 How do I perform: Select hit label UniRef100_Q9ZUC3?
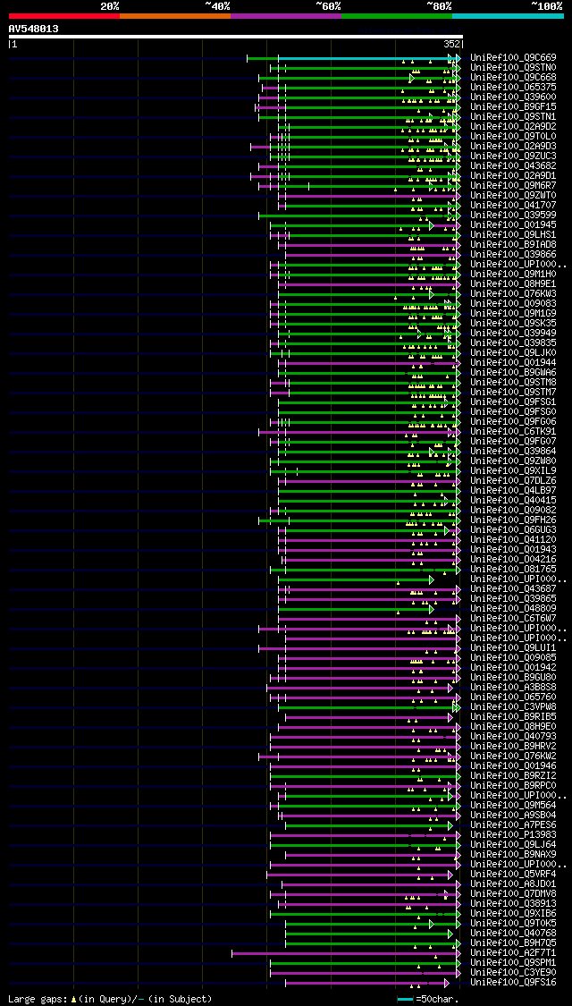coord(513,156)
